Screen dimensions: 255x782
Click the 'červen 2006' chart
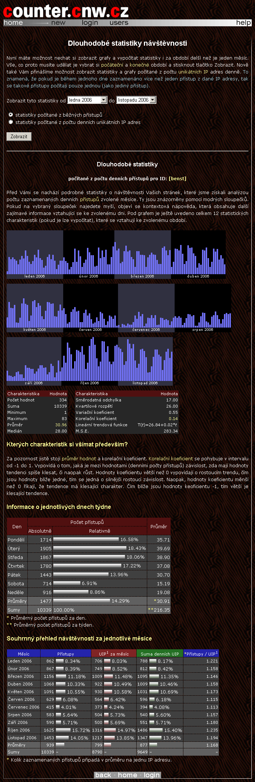click(x=91, y=308)
